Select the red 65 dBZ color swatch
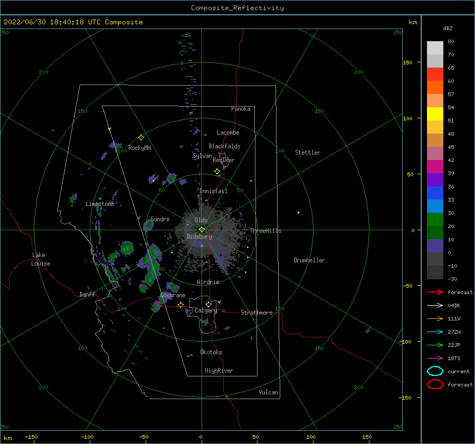475x444 pixels. (435, 74)
